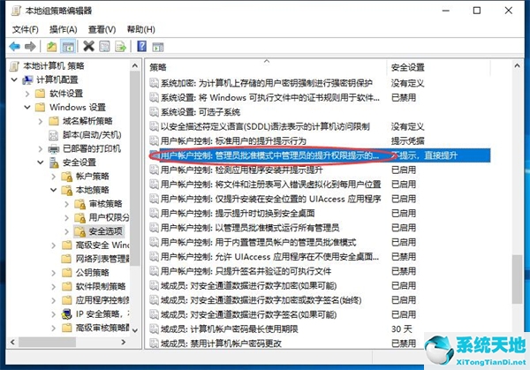The width and height of the screenshot is (530, 370).
Task: Click the tree pane scroll up arrow
Action: 135,65
